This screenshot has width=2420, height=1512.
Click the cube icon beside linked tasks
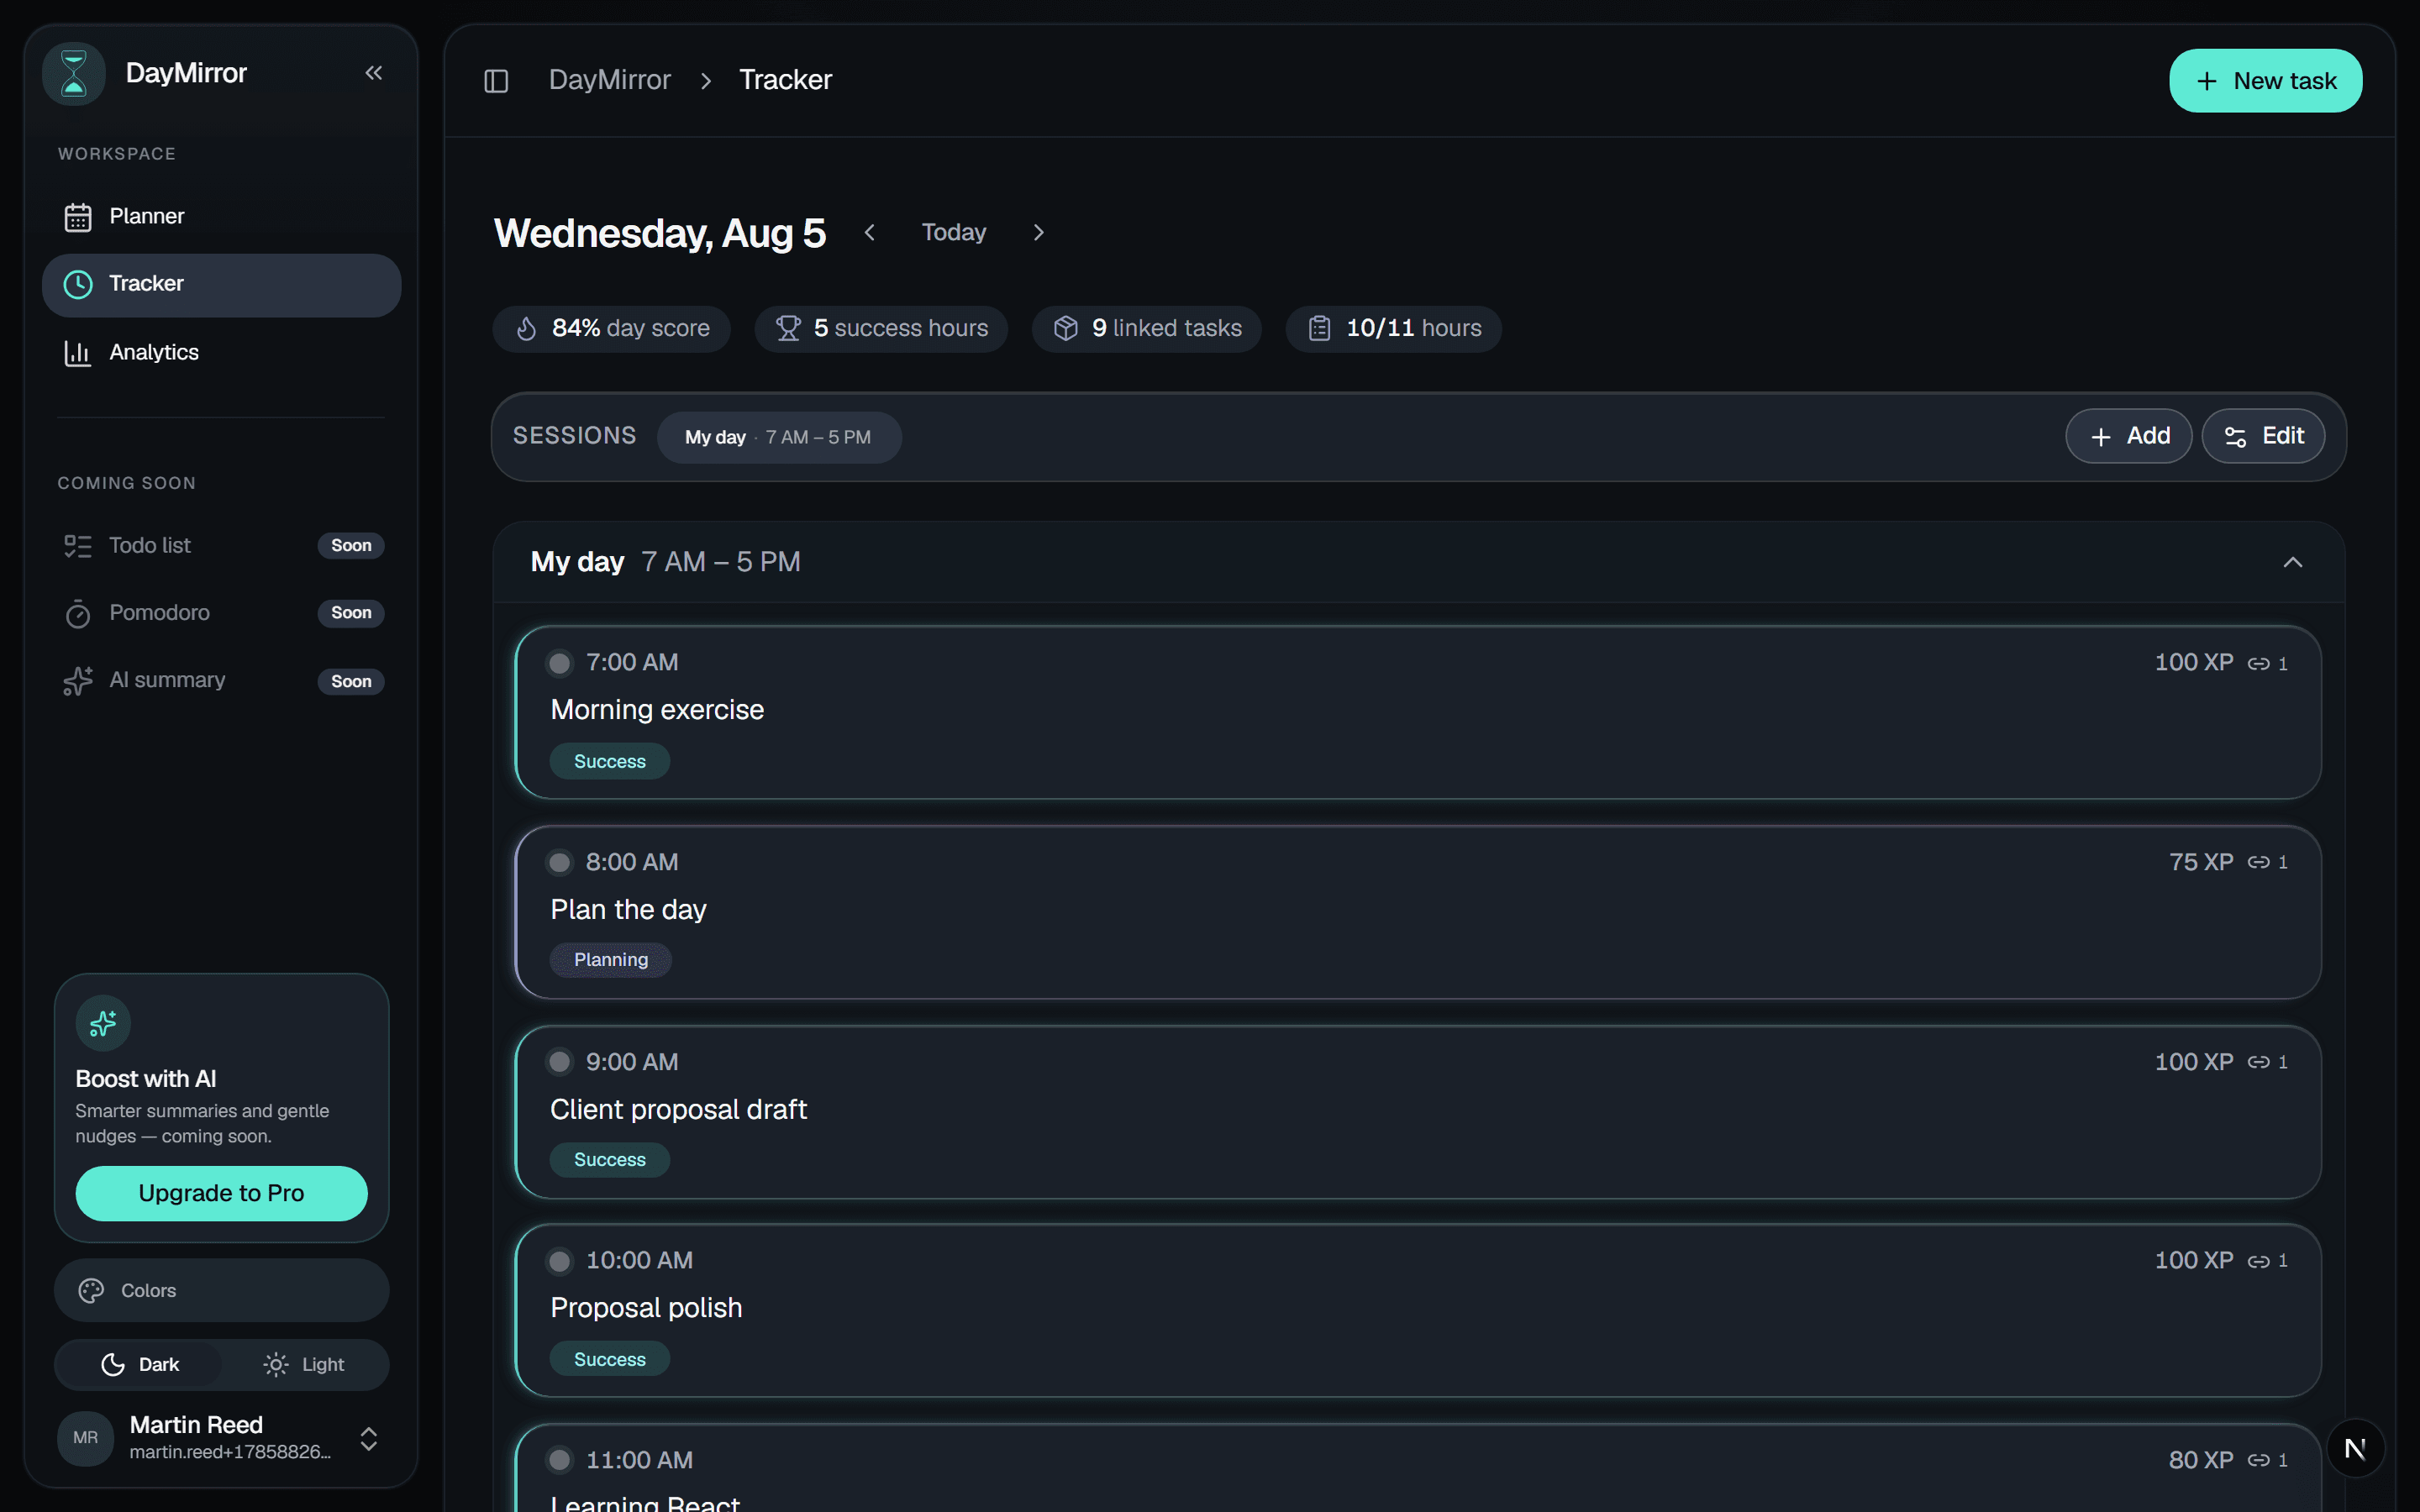[x=1066, y=328]
